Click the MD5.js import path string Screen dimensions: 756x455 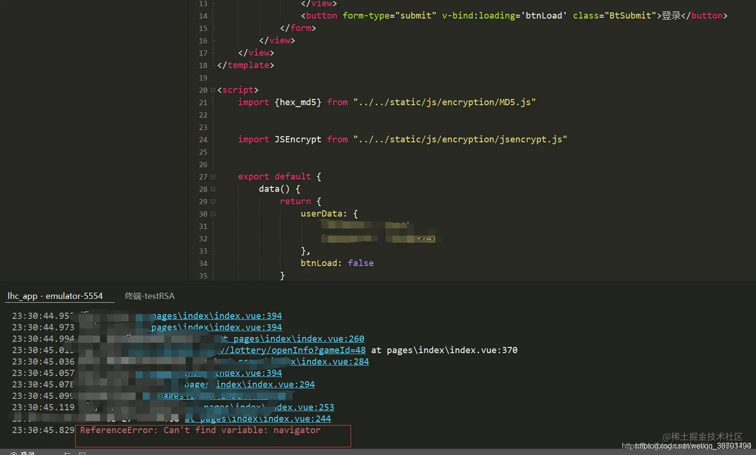(444, 102)
